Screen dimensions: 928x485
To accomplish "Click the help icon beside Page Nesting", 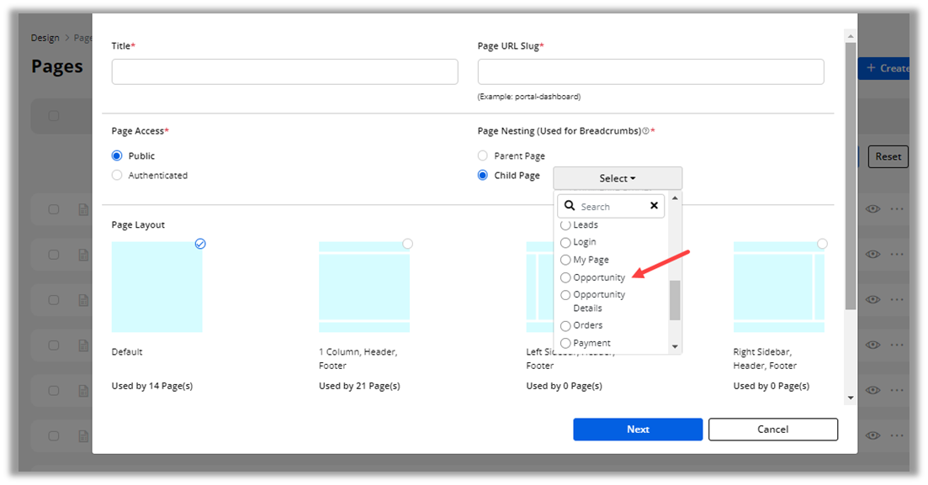I will point(645,131).
